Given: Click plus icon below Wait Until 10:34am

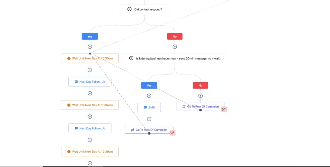Looking at the screenshot, I should [x=90, y=117].
